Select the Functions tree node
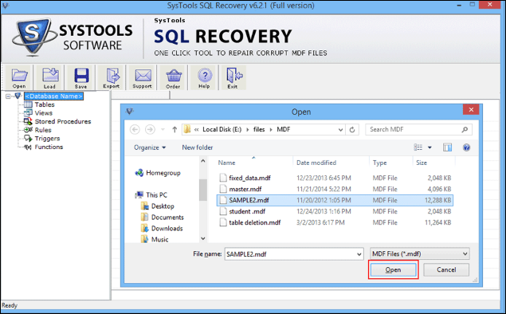 tap(49, 147)
